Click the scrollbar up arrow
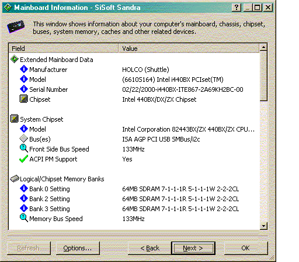Viewport: 299px width, 262px height. point(263,47)
